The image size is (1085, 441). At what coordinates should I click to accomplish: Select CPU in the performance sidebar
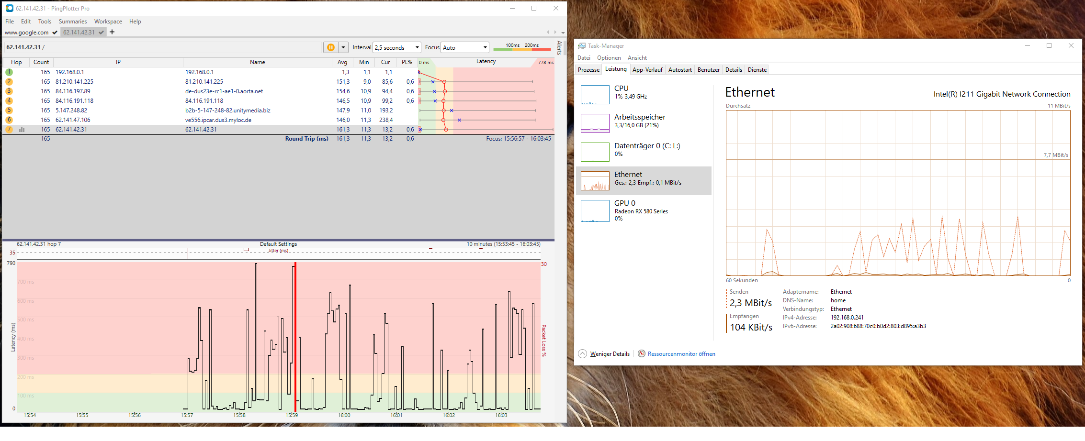coord(644,94)
